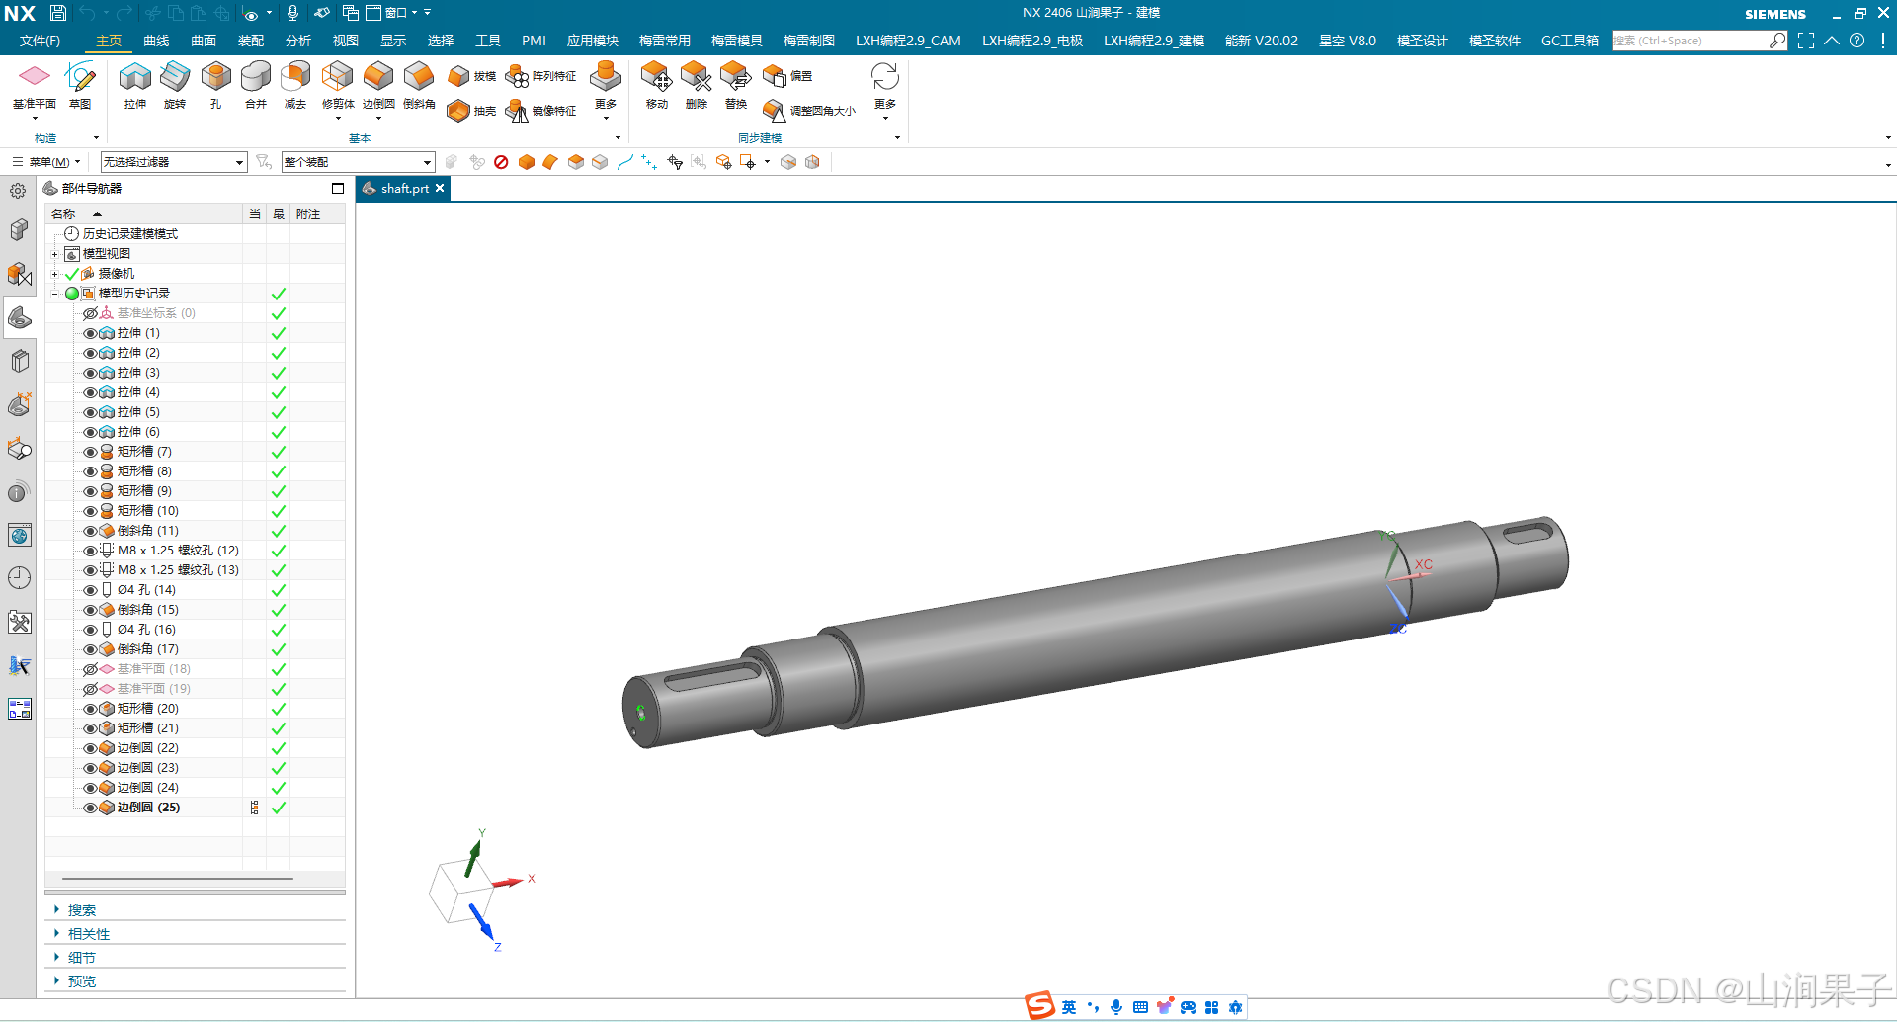Screen dimensions: 1897x1022
Task: Click the settings gear in resource bar
Action: (18, 191)
